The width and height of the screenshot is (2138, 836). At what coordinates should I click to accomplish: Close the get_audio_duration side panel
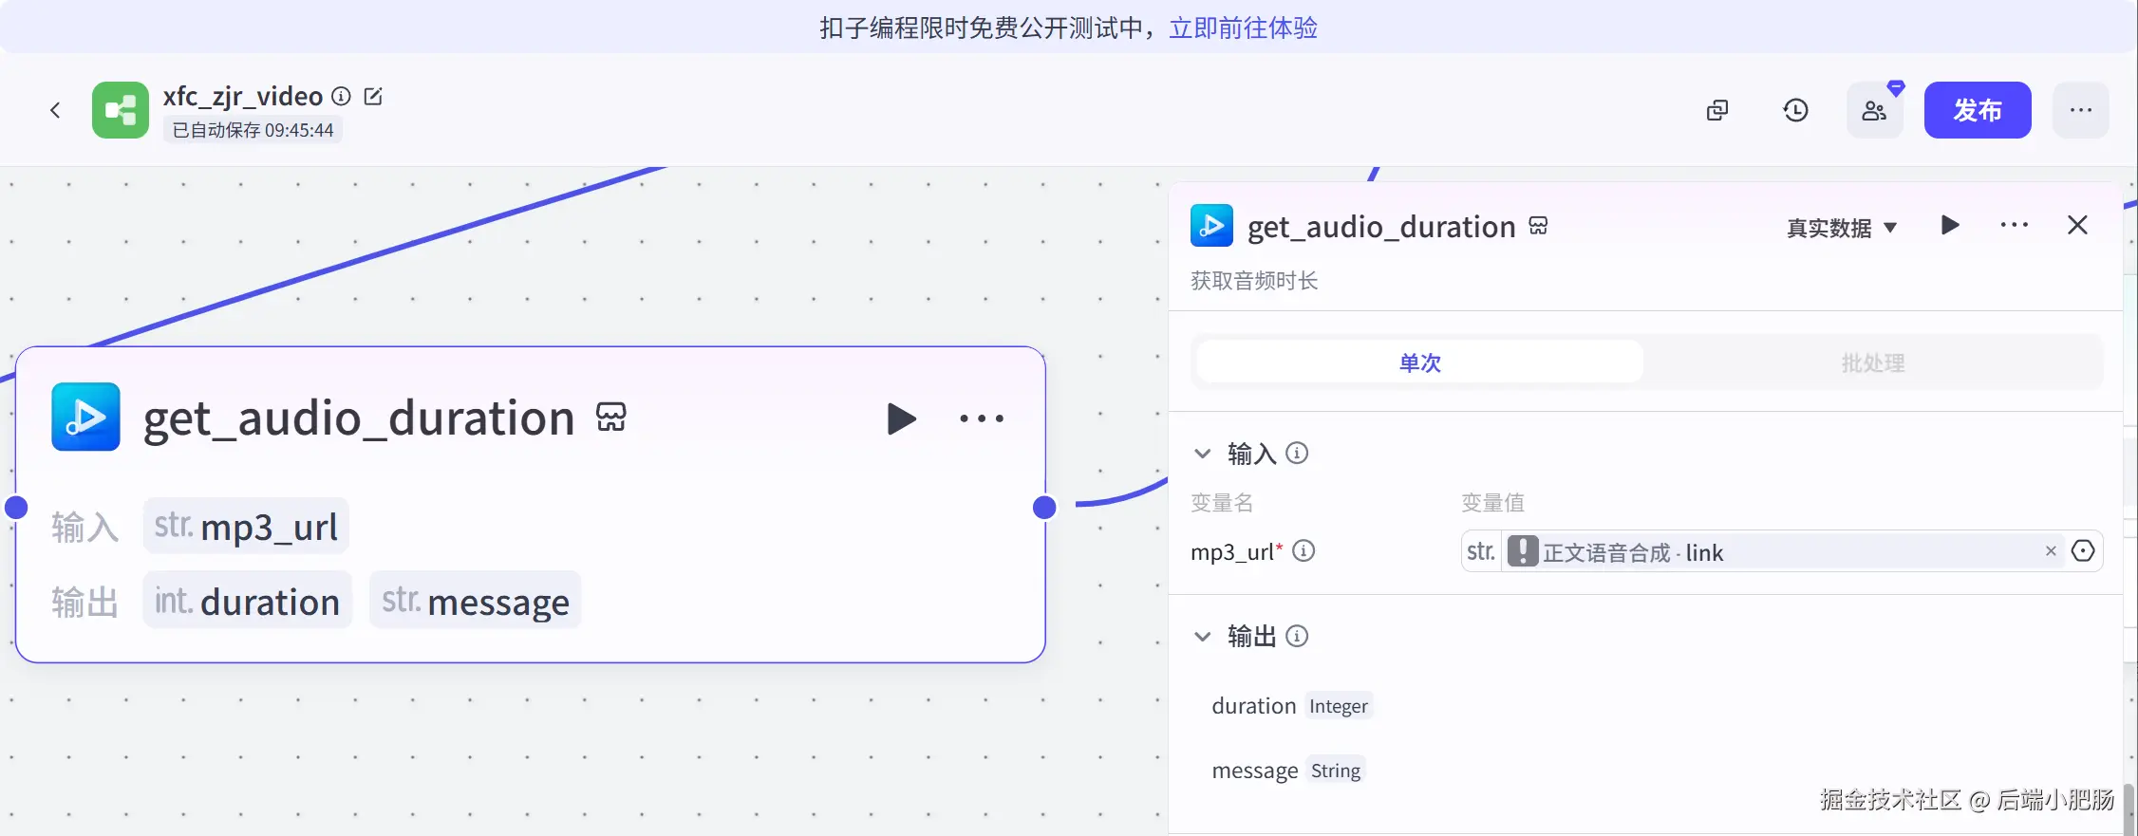coord(2077,225)
